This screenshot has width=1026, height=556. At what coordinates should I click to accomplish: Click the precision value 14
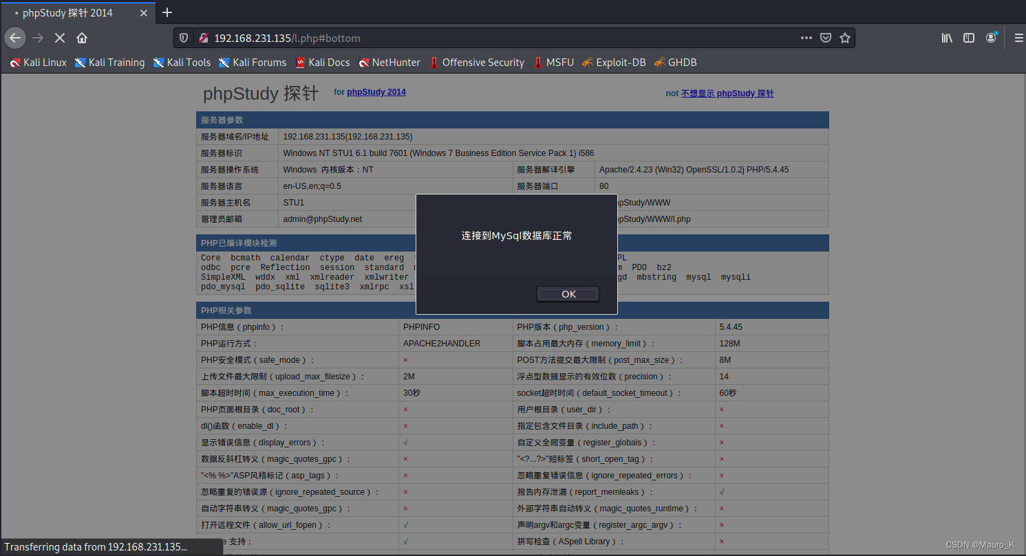tap(724, 377)
